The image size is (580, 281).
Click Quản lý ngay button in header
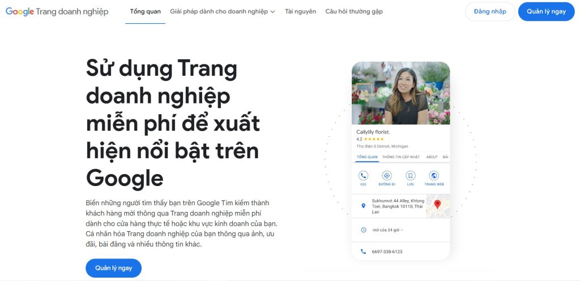point(547,11)
